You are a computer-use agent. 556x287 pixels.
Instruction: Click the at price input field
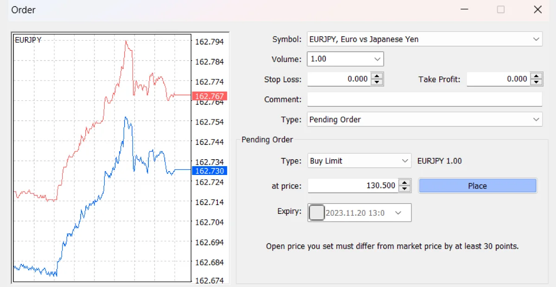point(353,186)
